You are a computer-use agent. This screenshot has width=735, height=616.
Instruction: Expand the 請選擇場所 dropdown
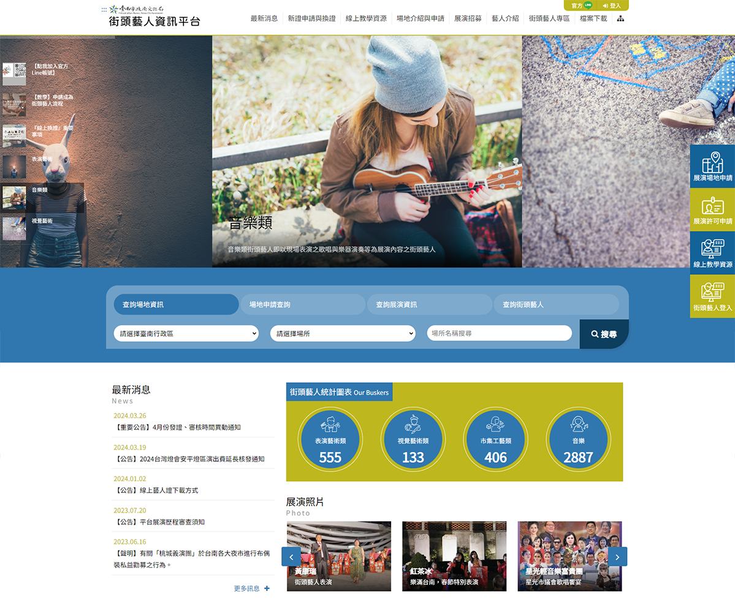[x=343, y=333]
